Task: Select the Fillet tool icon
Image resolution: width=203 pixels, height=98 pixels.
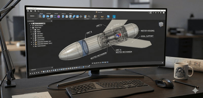Action: (67, 16)
